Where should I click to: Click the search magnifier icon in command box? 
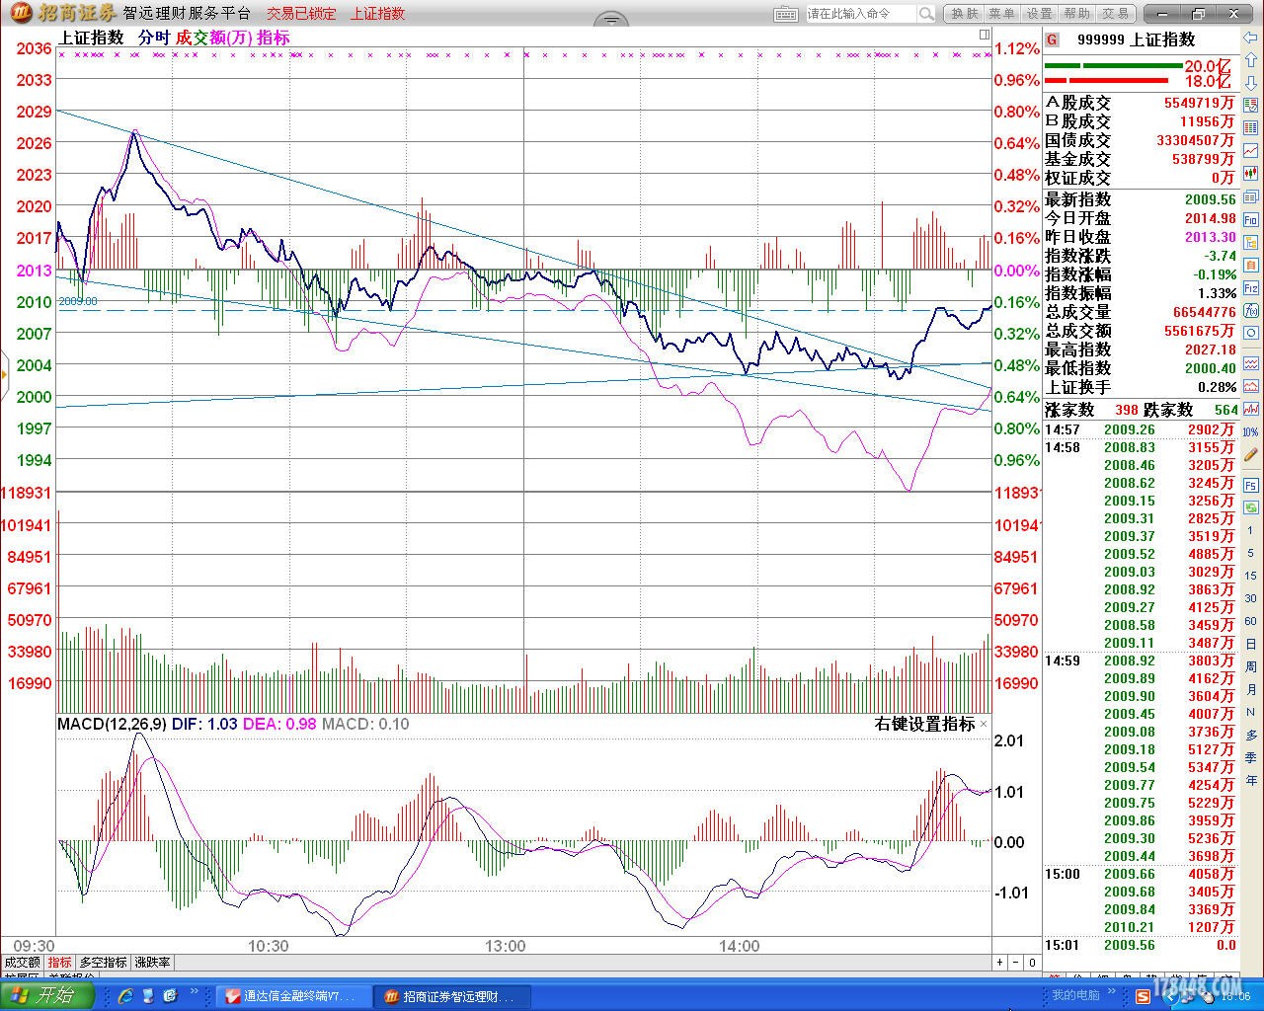click(926, 14)
